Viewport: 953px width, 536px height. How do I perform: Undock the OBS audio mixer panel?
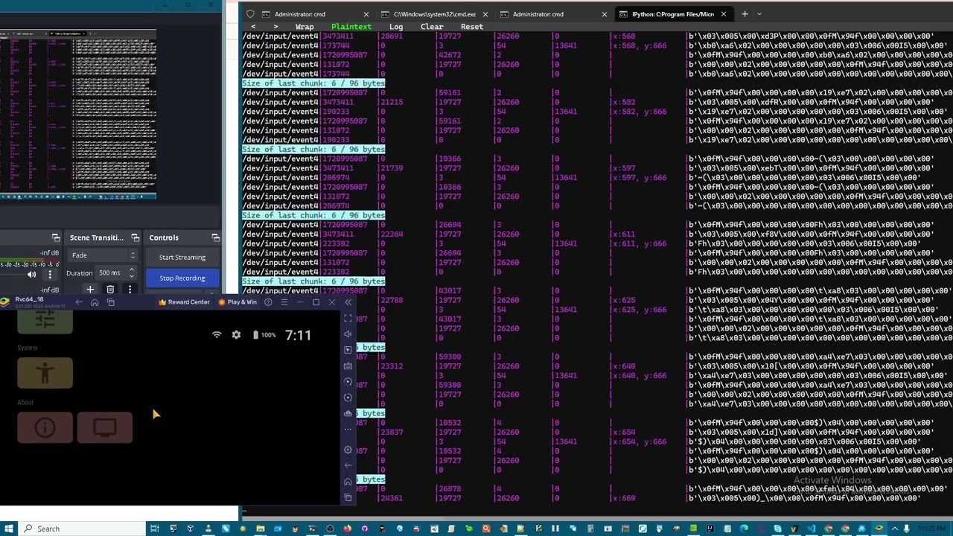(x=56, y=237)
